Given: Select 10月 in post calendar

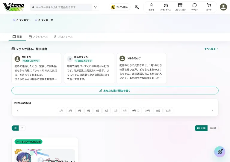Looking at the screenshot, I should click(147, 110).
